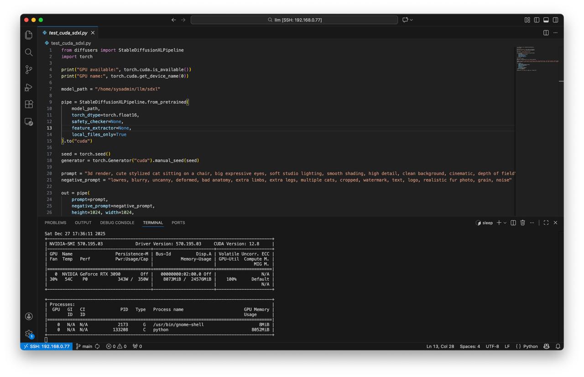Open the Extensions view
Image resolution: width=584 pixels, height=377 pixels.
tap(29, 105)
